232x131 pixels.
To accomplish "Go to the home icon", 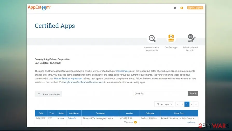I will (175, 8).
